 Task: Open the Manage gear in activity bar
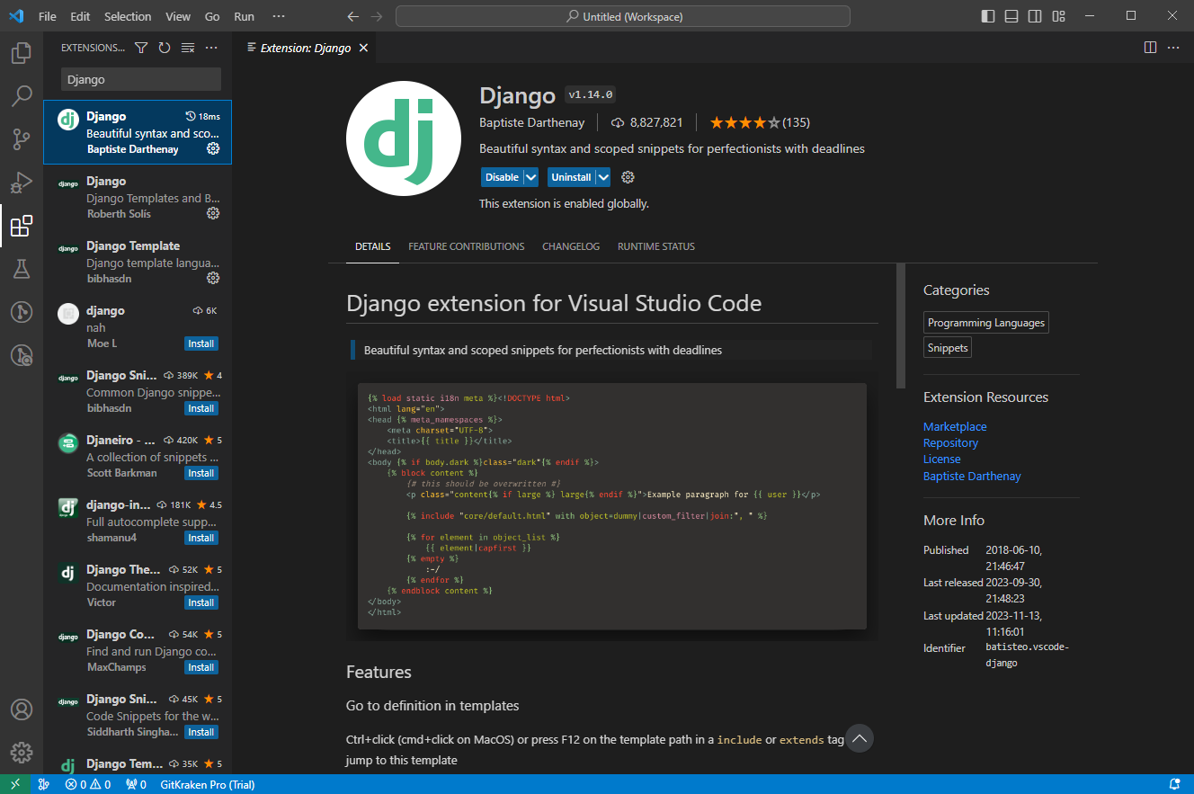[22, 753]
